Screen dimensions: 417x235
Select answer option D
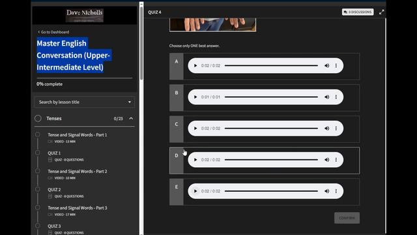tap(177, 161)
